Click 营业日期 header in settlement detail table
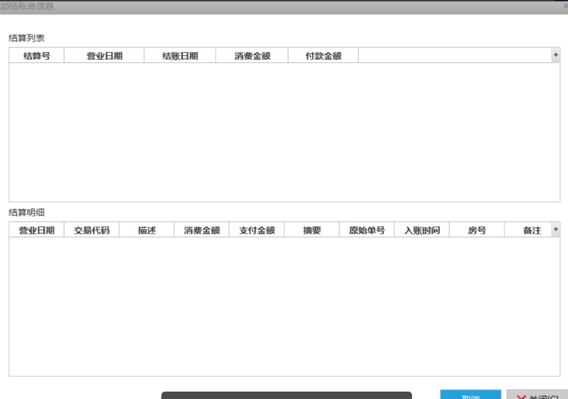Viewport: 568px width, 399px height. (x=37, y=230)
